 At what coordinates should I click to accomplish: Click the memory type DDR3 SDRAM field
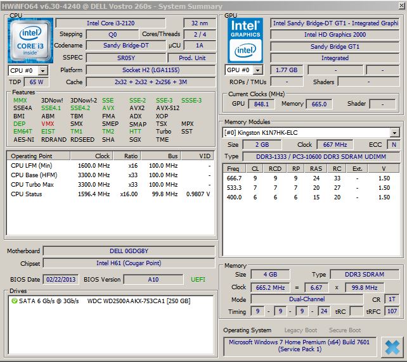tap(365, 275)
